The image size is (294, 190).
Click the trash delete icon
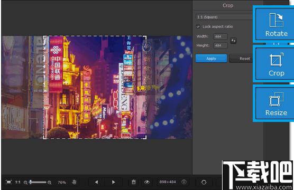coord(133,182)
